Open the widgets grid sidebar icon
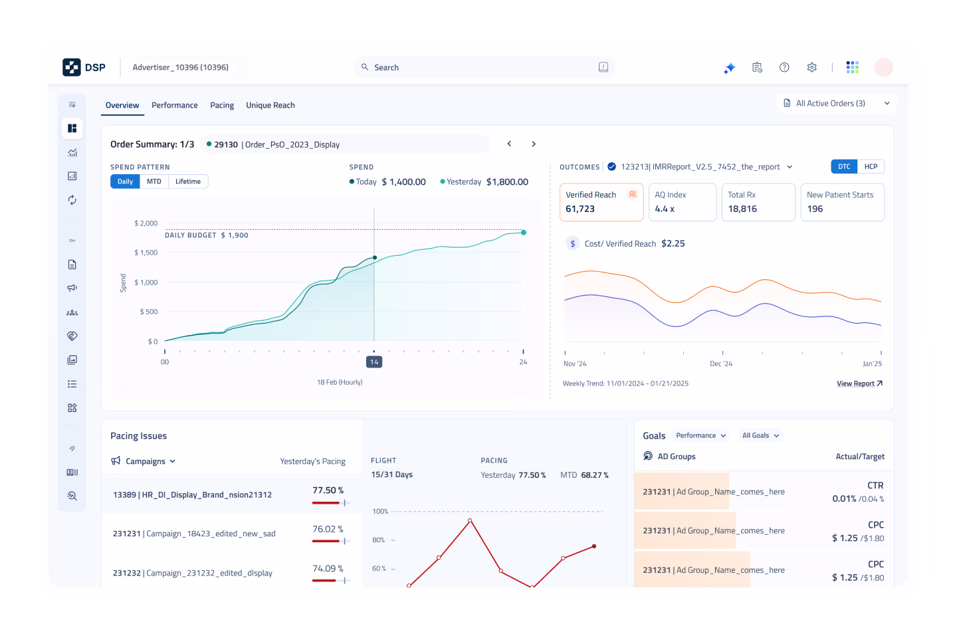957x638 pixels. [72, 408]
